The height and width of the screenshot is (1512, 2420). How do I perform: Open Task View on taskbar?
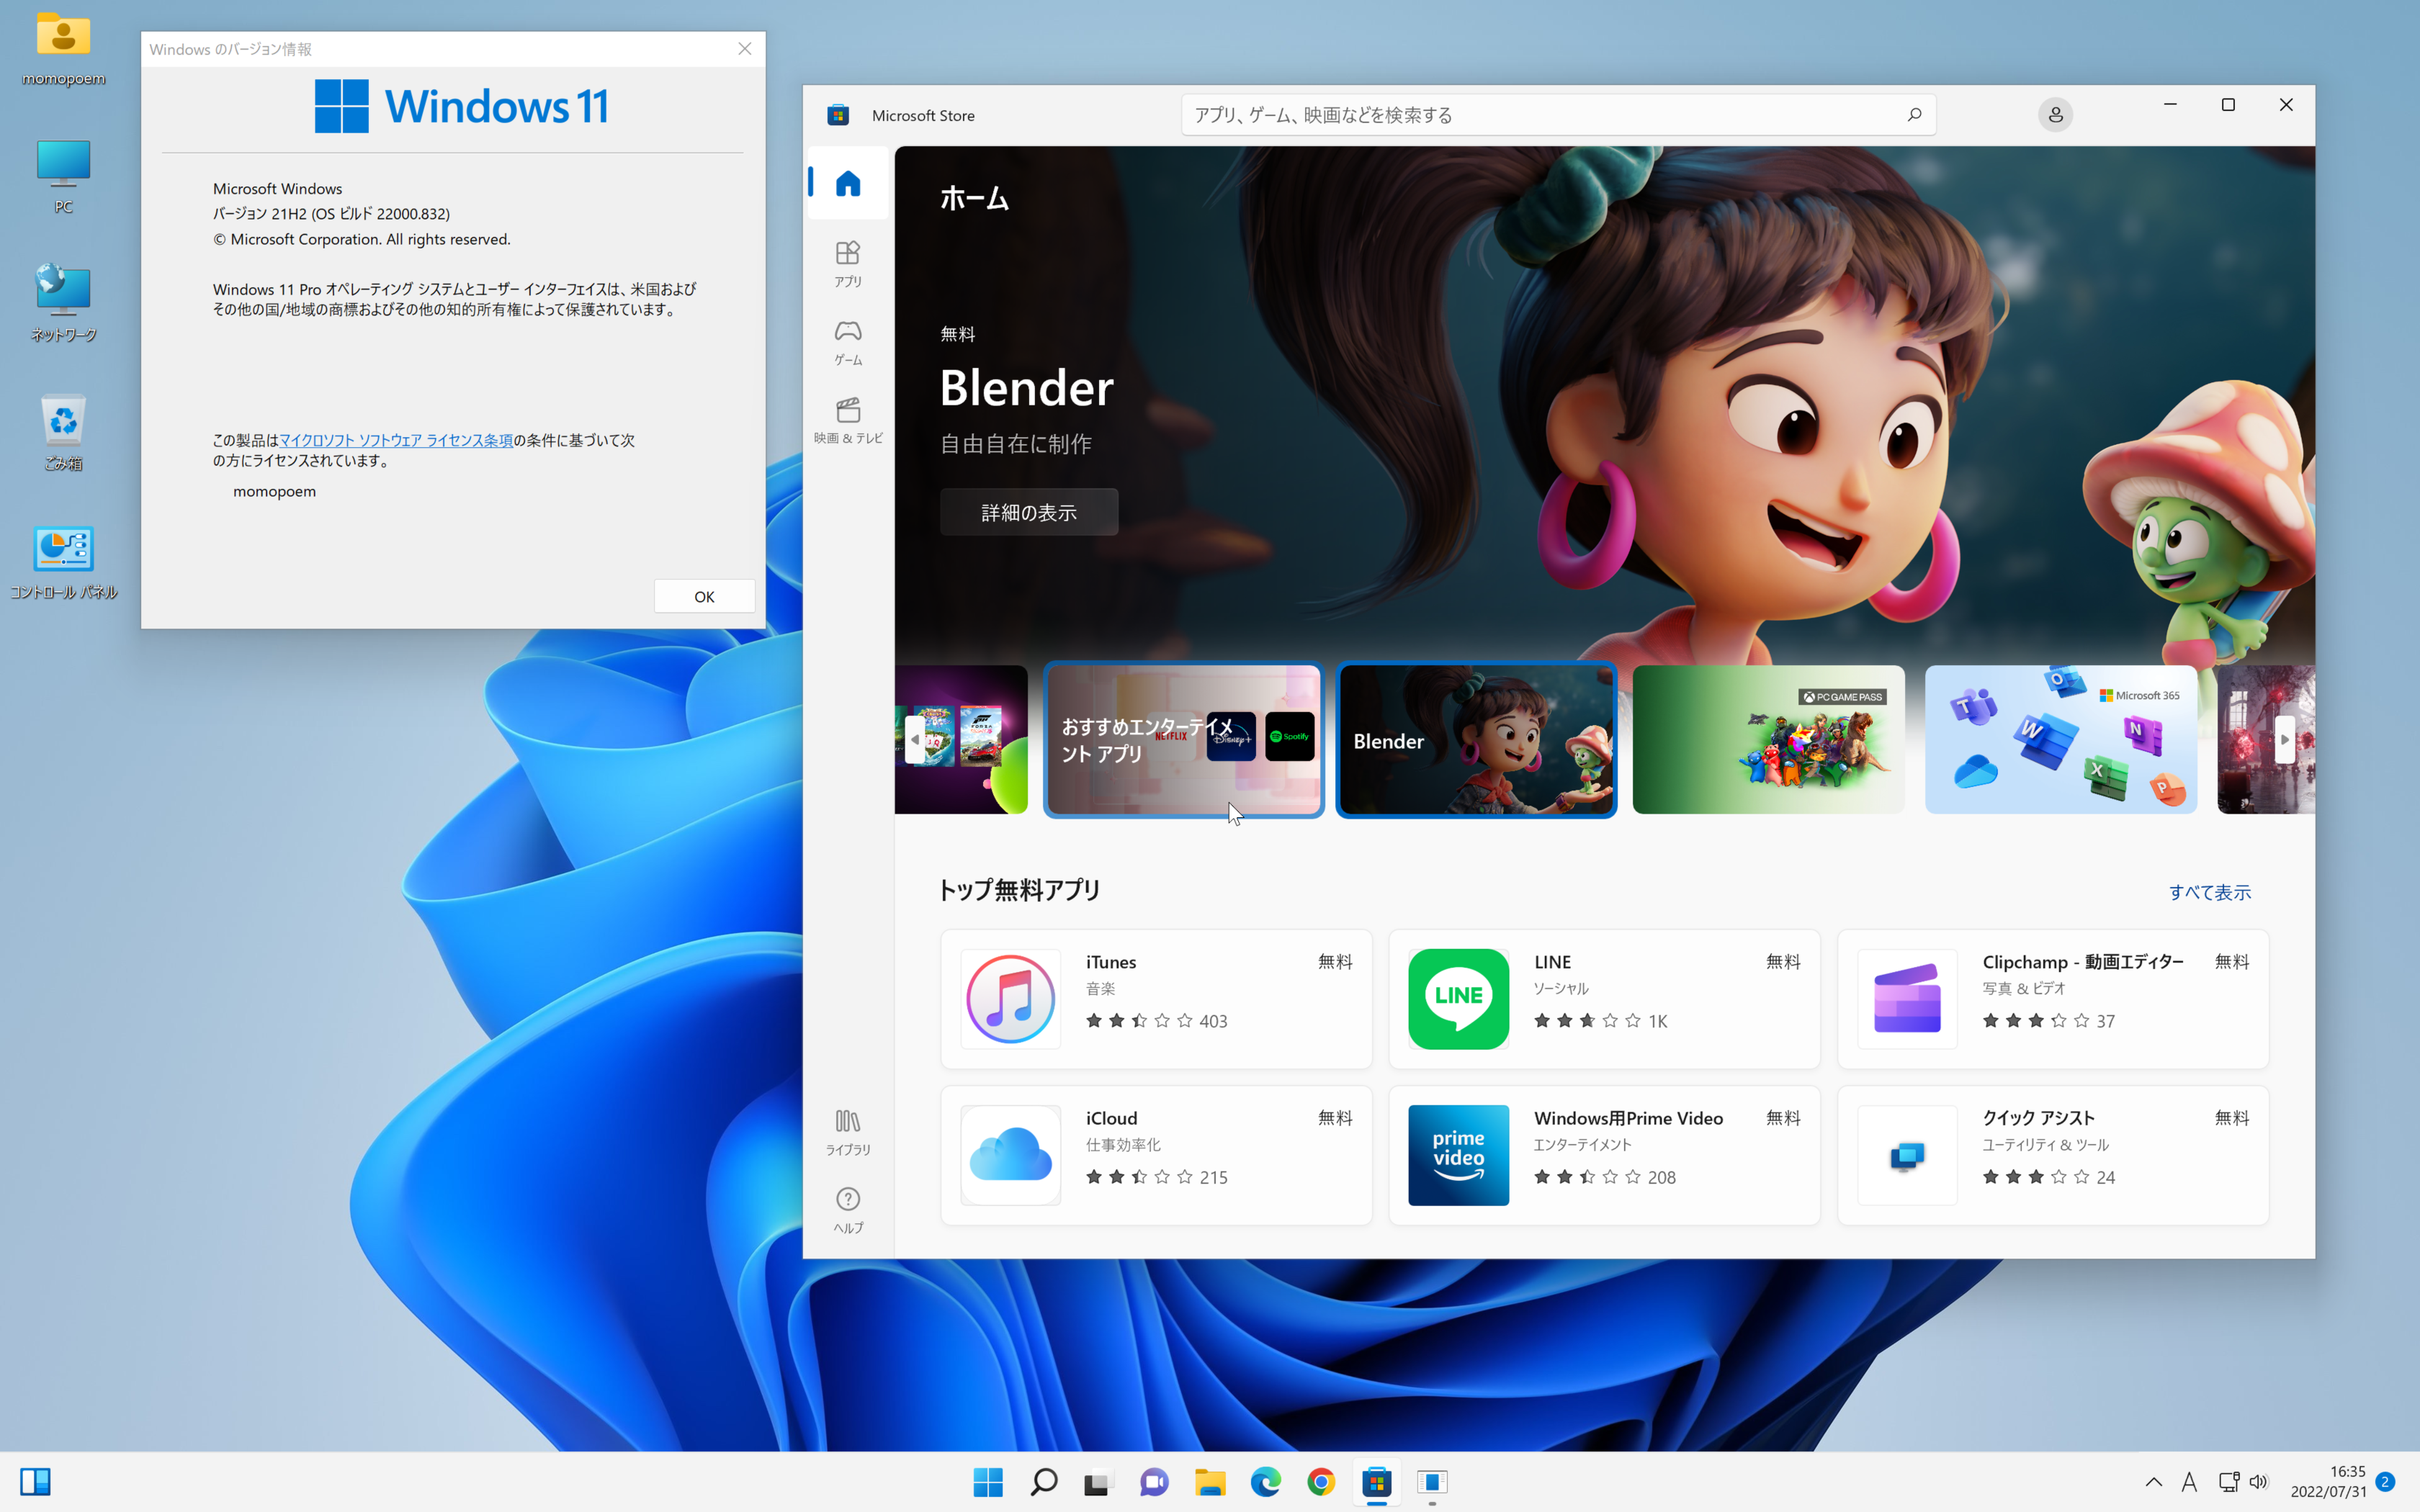coord(1098,1482)
